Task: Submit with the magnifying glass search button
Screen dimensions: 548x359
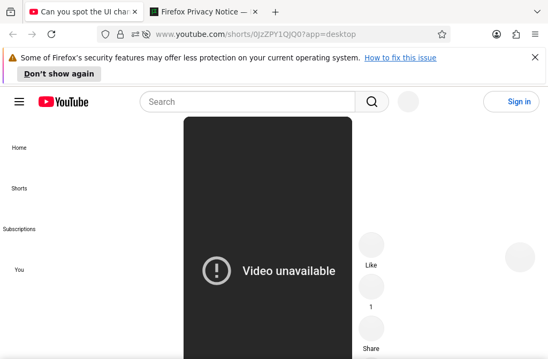Action: (372, 102)
